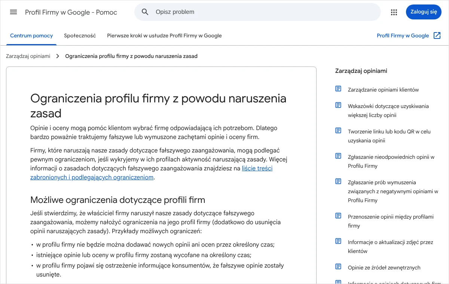Click bullet text about istniejące opinie lub oceny
This screenshot has width=449, height=284.
coord(144,255)
